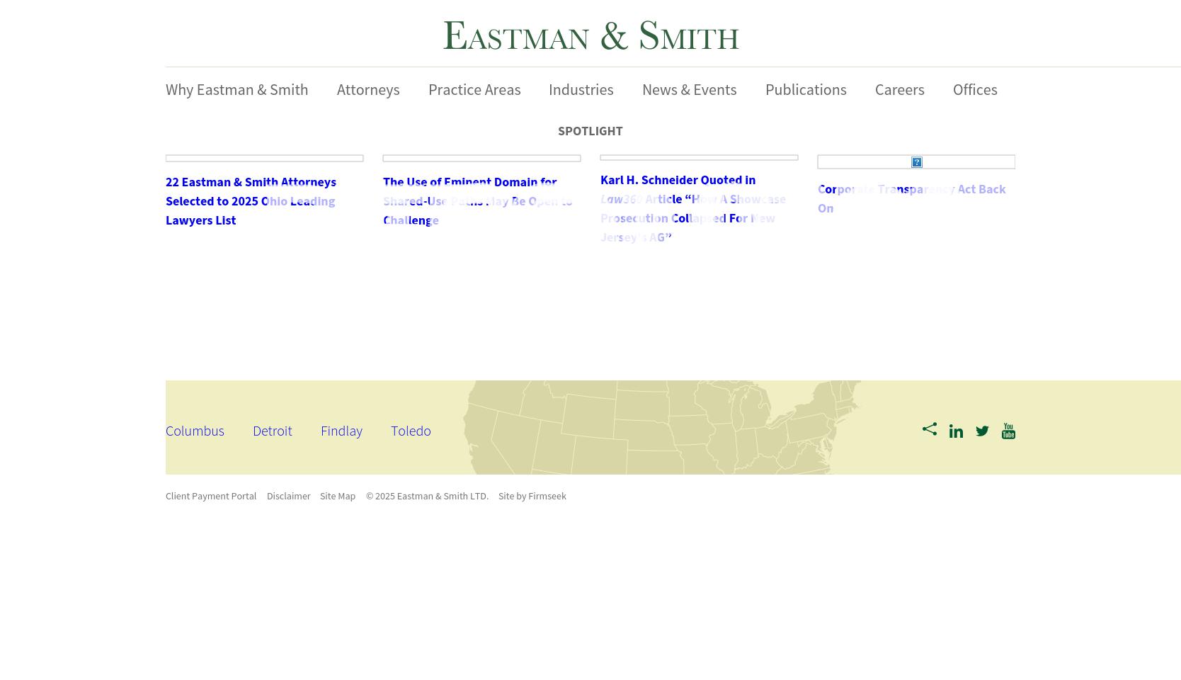Open the Client Payment Portal link
1181x680 pixels.
click(x=211, y=497)
